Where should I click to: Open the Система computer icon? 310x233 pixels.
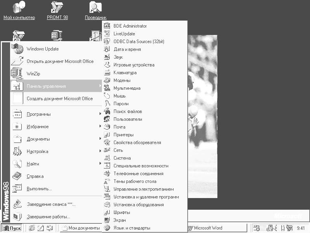[107, 158]
